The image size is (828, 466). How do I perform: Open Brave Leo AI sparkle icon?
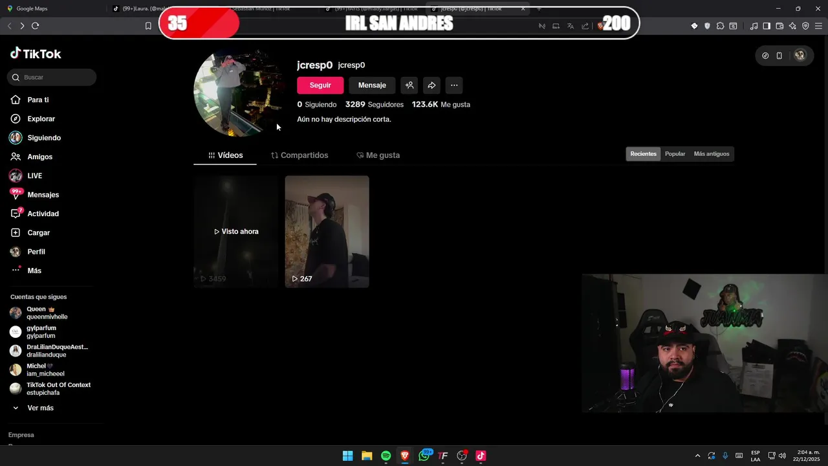[x=792, y=26]
